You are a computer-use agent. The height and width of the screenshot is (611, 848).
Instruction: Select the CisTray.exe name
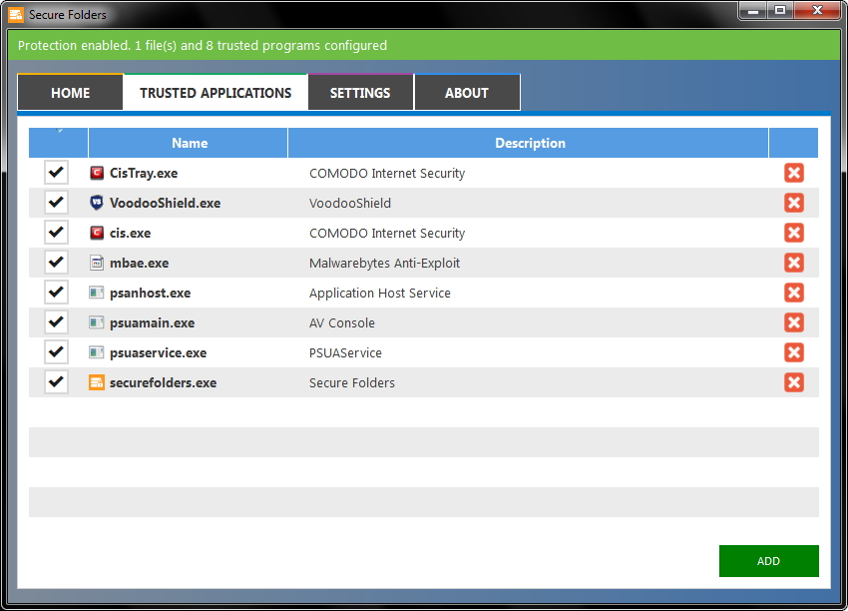[144, 173]
